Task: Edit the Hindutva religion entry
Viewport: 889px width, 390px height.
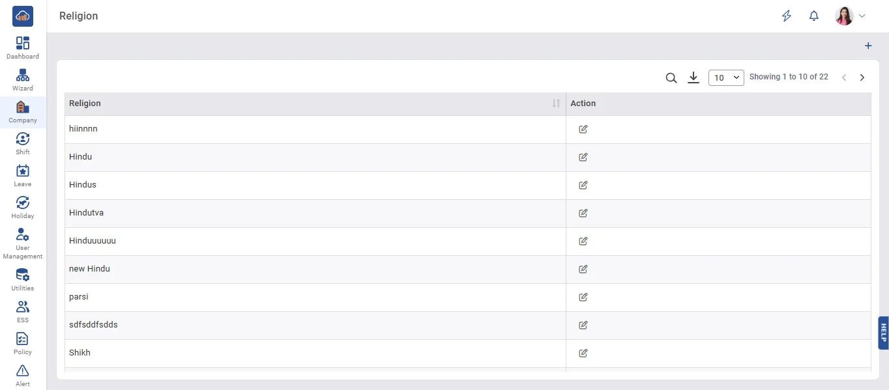Action: [583, 213]
